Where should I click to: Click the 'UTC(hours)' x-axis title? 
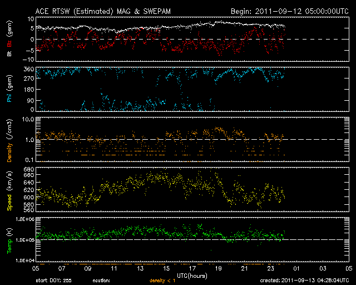click(x=192, y=276)
